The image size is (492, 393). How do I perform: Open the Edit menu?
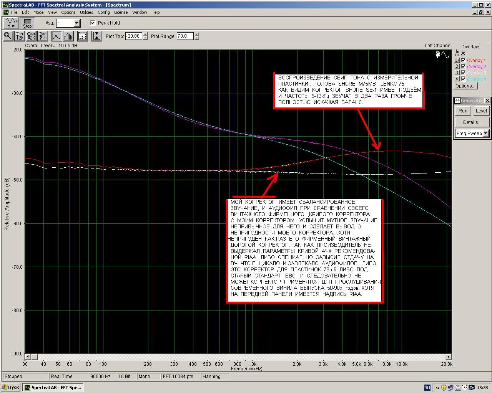pyautogui.click(x=25, y=12)
